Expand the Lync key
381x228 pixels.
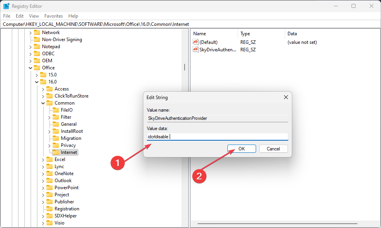[x=43, y=167]
